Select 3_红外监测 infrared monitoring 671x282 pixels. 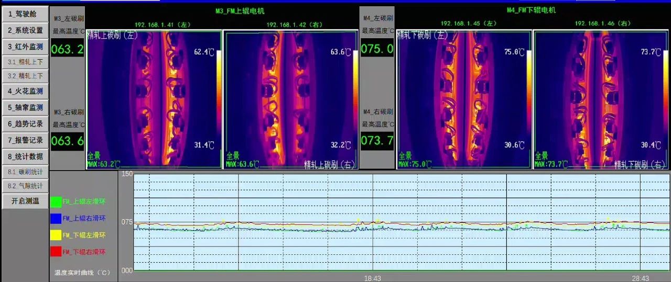click(x=25, y=46)
